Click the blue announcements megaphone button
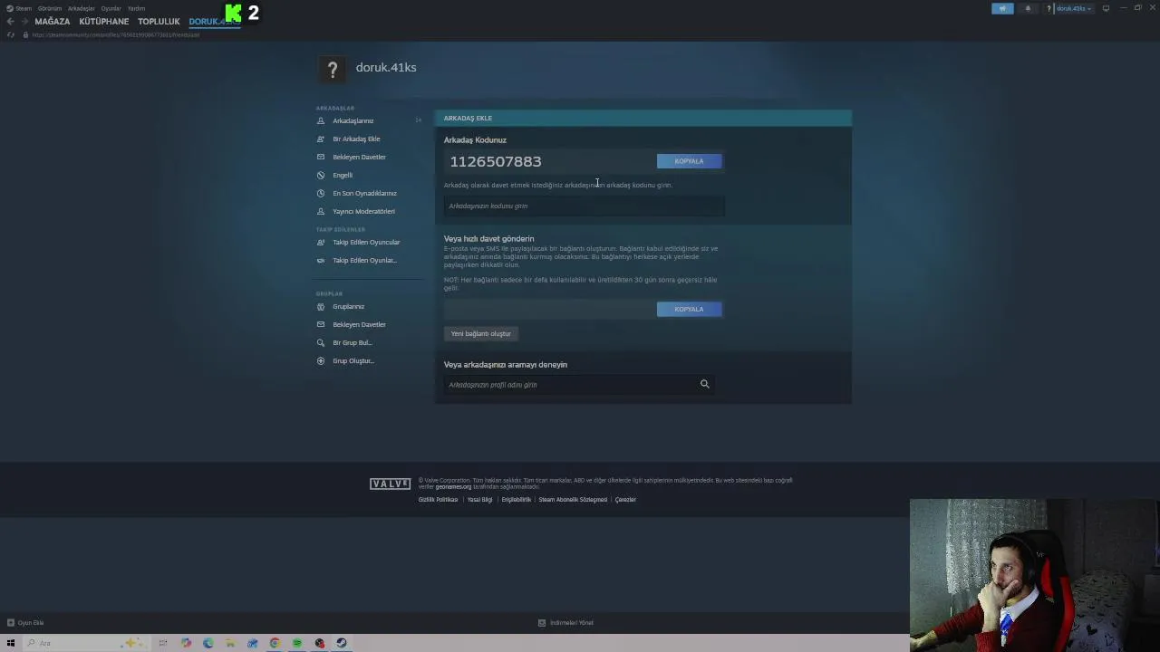The height and width of the screenshot is (652, 1160). tap(1002, 8)
